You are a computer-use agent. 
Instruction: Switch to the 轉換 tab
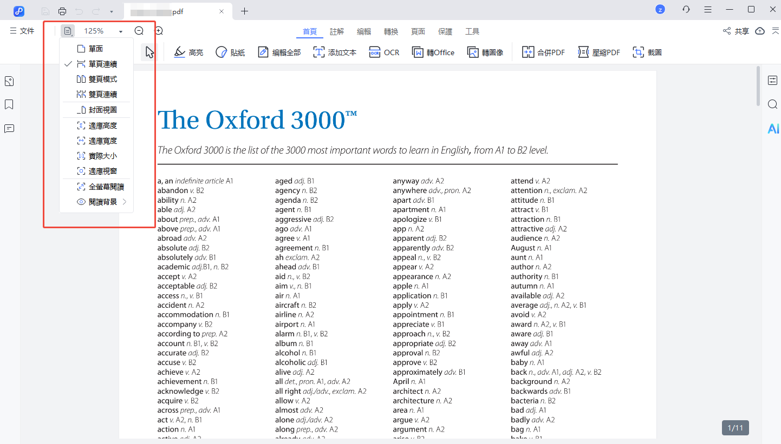tap(391, 31)
